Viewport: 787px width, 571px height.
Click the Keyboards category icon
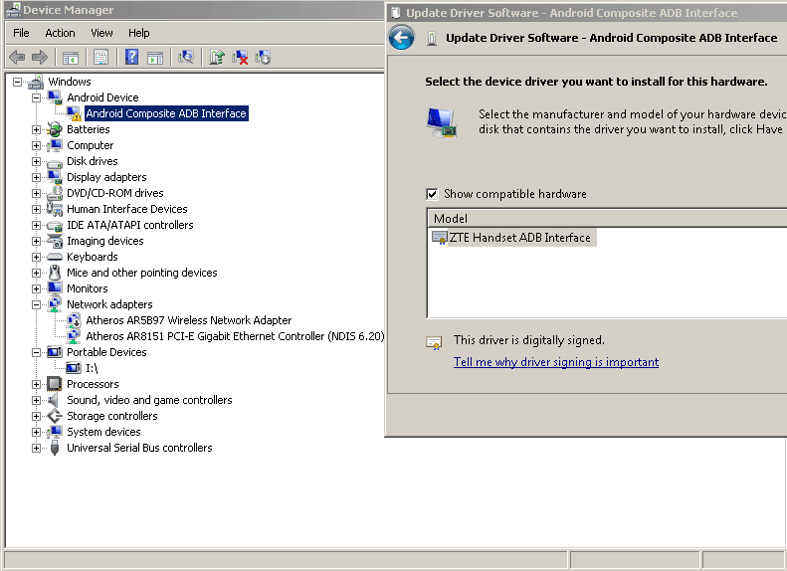(x=54, y=257)
